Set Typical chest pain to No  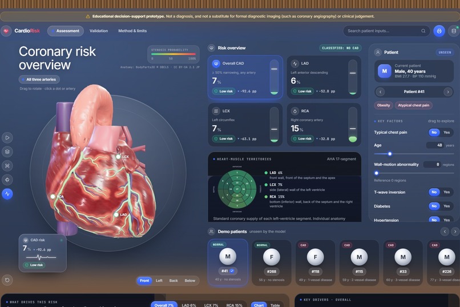434,132
